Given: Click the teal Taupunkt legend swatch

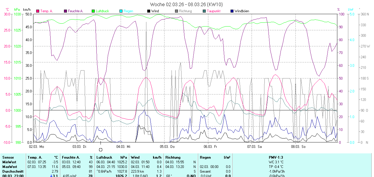Looking at the screenshot, I should point(204,11).
